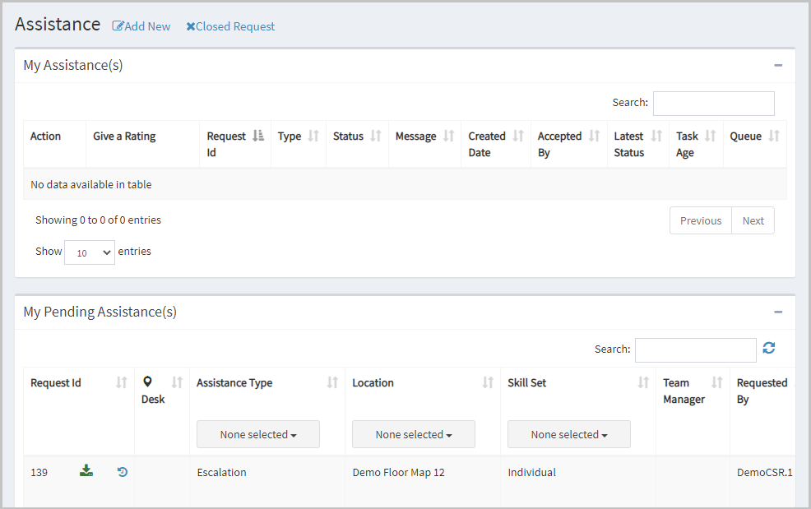The image size is (811, 509).
Task: Focus the My Pending Assistance(s) search field
Action: (696, 350)
